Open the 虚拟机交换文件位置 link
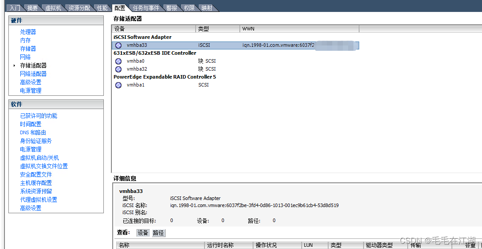This screenshot has width=482, height=249. coord(44,166)
